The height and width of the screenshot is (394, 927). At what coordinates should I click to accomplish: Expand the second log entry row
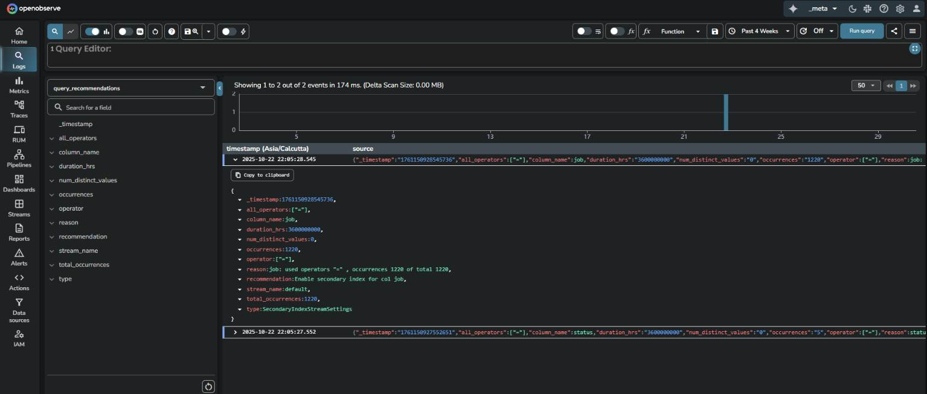tap(235, 332)
